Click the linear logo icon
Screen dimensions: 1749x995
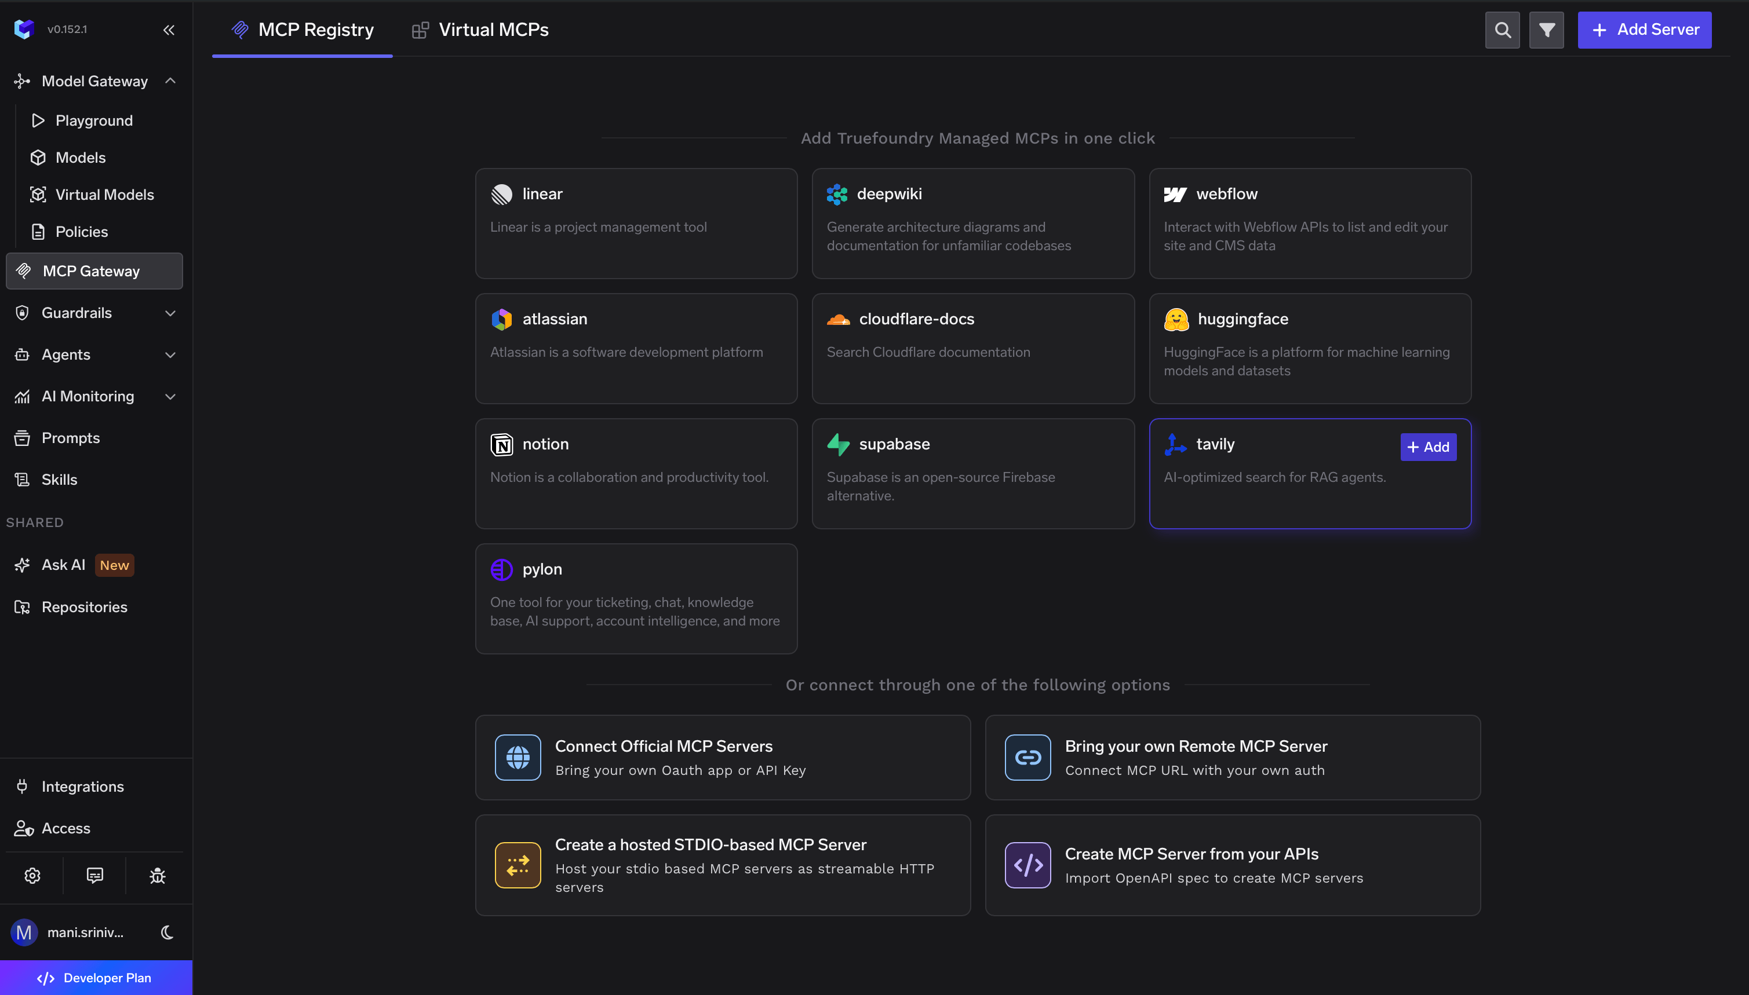tap(501, 194)
